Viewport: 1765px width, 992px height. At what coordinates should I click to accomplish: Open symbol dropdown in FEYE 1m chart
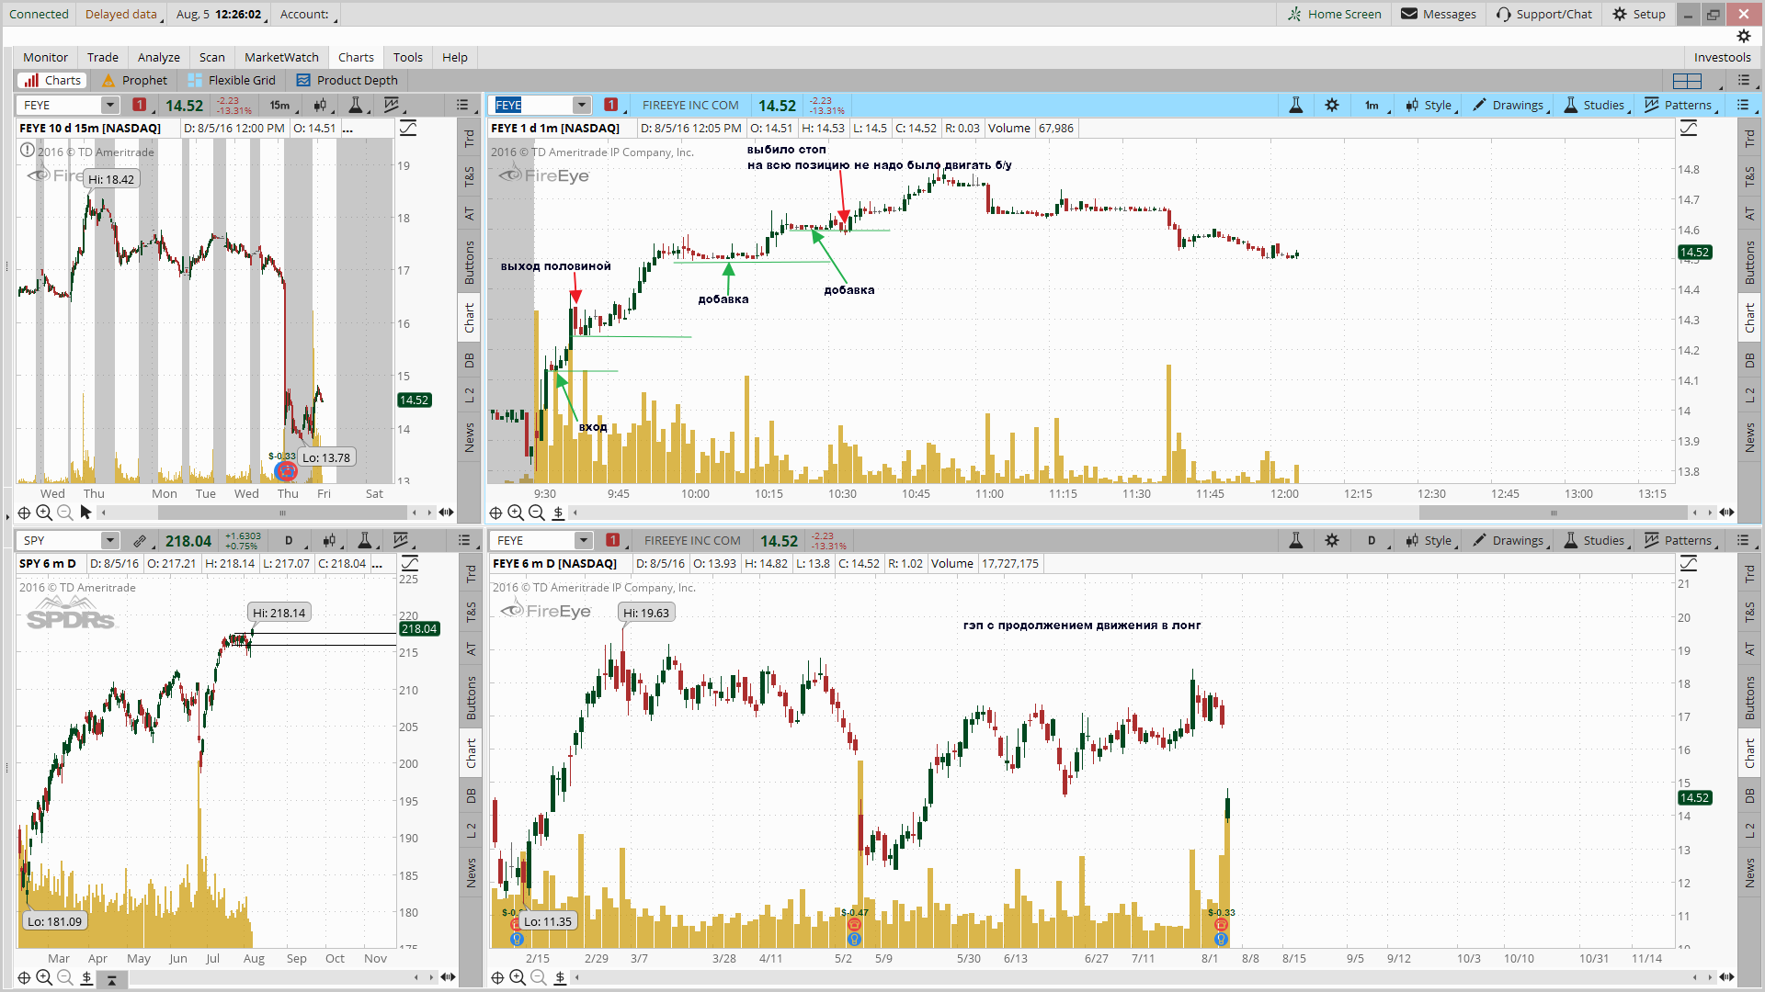click(x=581, y=105)
